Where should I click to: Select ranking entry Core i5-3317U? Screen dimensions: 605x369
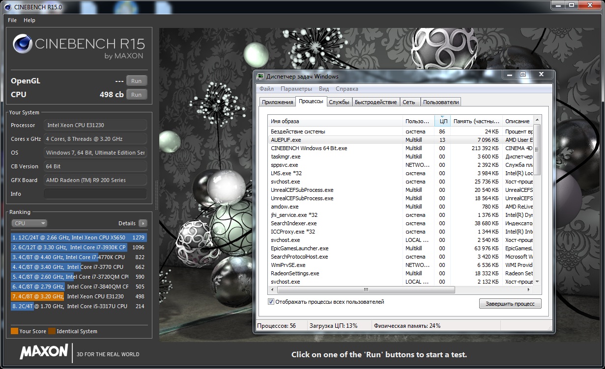(79, 306)
